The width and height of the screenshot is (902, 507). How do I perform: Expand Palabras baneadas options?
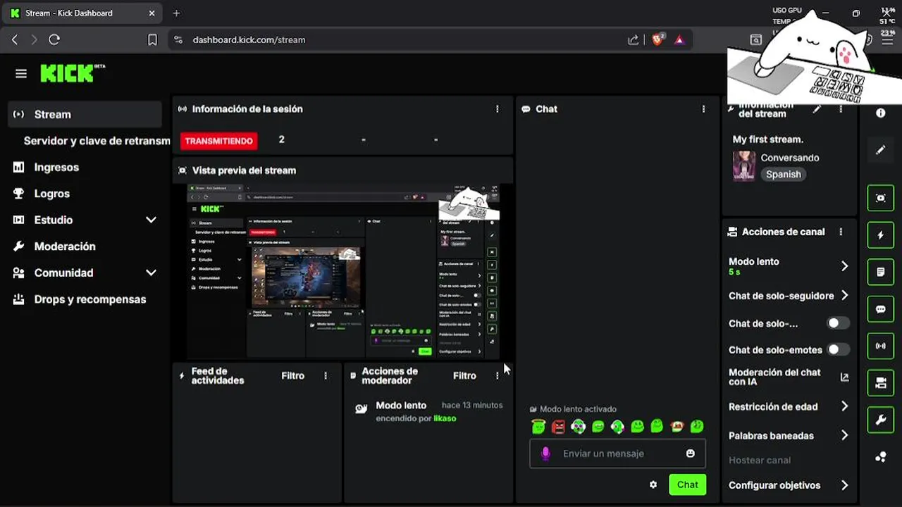844,435
